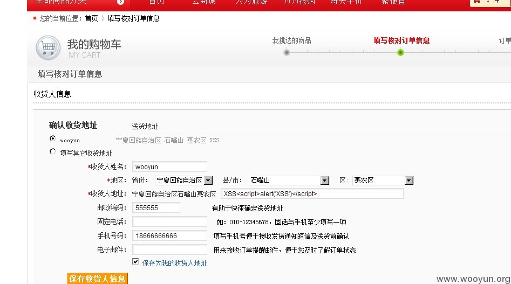Click the saved address text 宁夏回族自治区 石嘴山 惠农区 XSS
Screen dimensions: 511x284
pyautogui.click(x=167, y=140)
